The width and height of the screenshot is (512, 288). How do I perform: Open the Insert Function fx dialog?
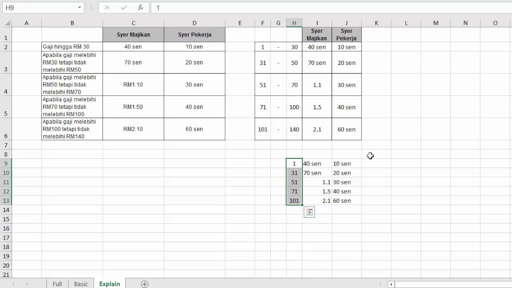tap(140, 8)
